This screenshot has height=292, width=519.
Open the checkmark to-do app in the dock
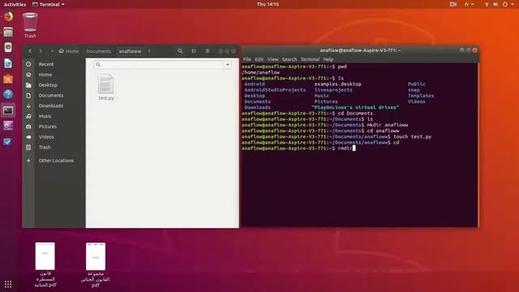pos(8,142)
